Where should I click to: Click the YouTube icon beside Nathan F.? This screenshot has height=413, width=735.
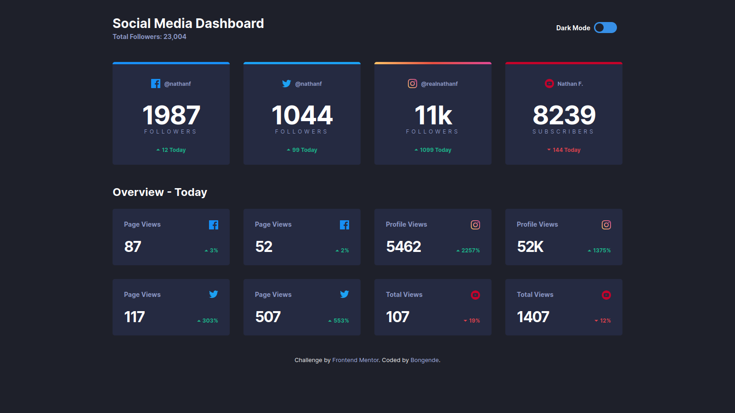[549, 84]
